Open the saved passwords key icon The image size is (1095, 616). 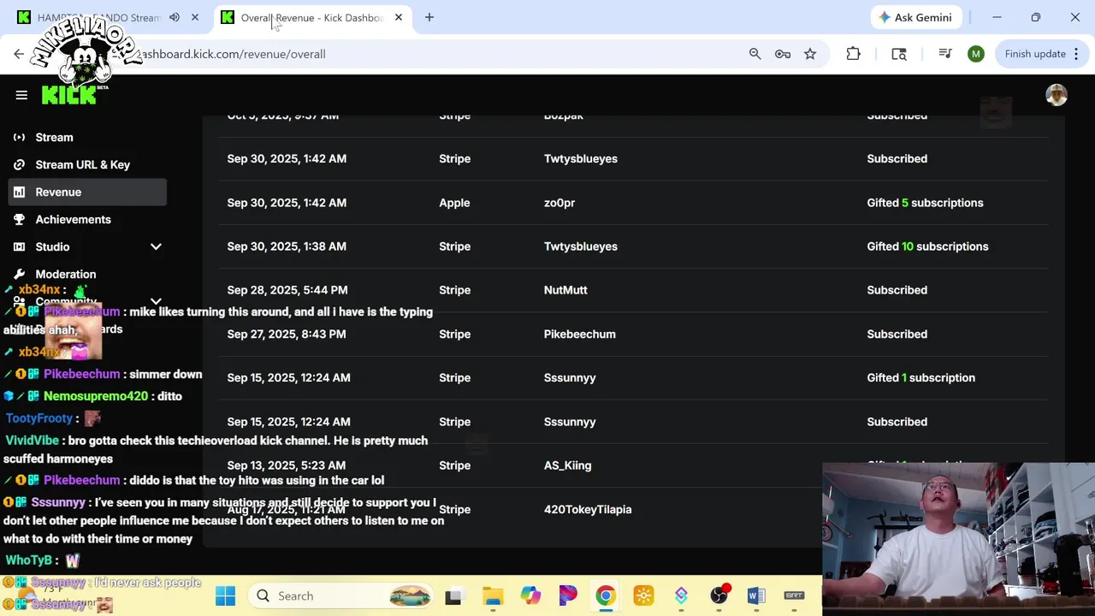tap(783, 54)
